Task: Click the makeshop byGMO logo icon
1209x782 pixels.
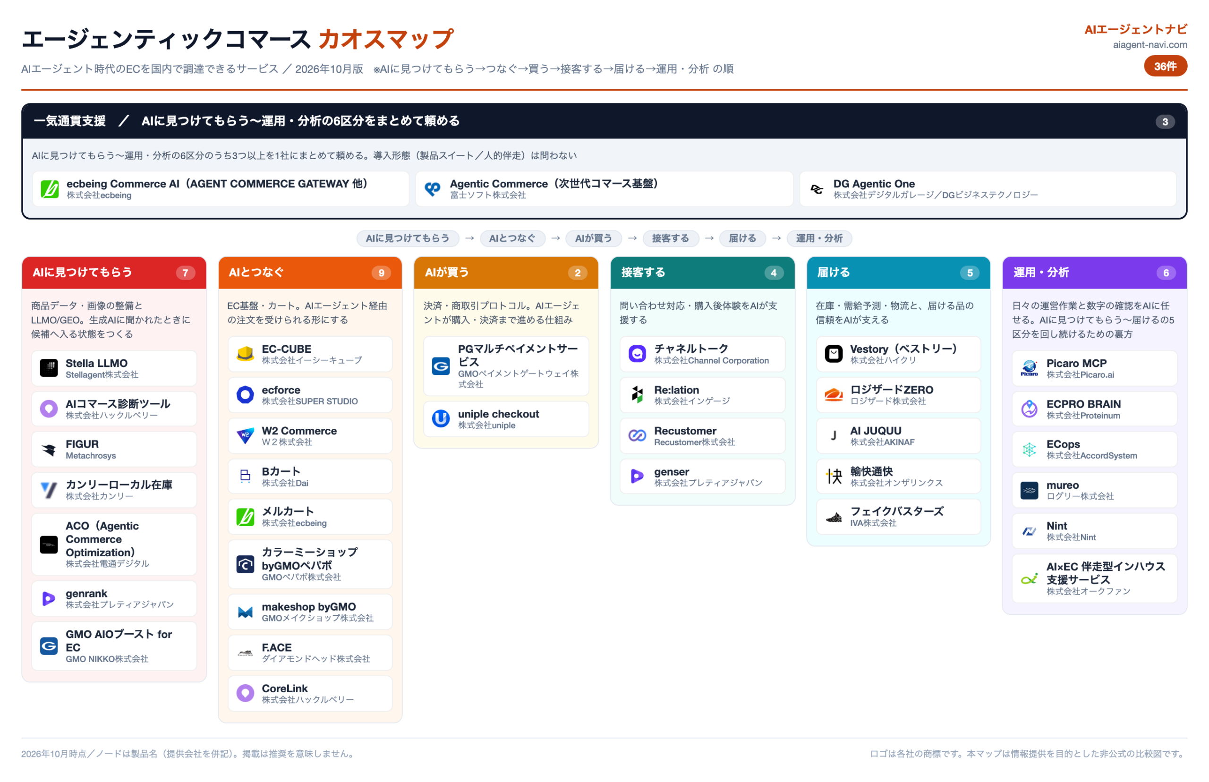Action: (245, 612)
